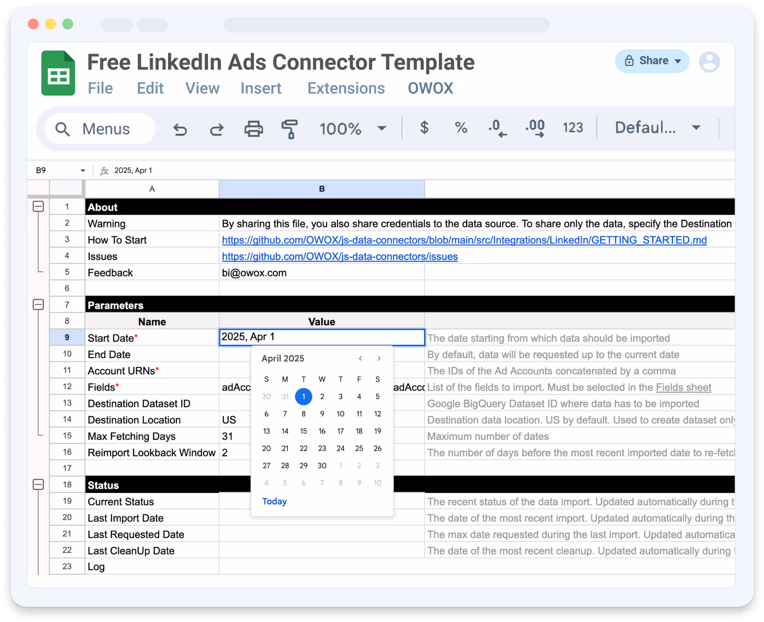Click decrease decimal places icon

coord(497,128)
